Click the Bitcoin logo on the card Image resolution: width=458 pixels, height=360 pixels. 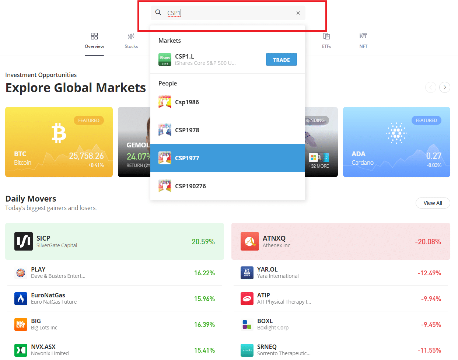point(59,133)
